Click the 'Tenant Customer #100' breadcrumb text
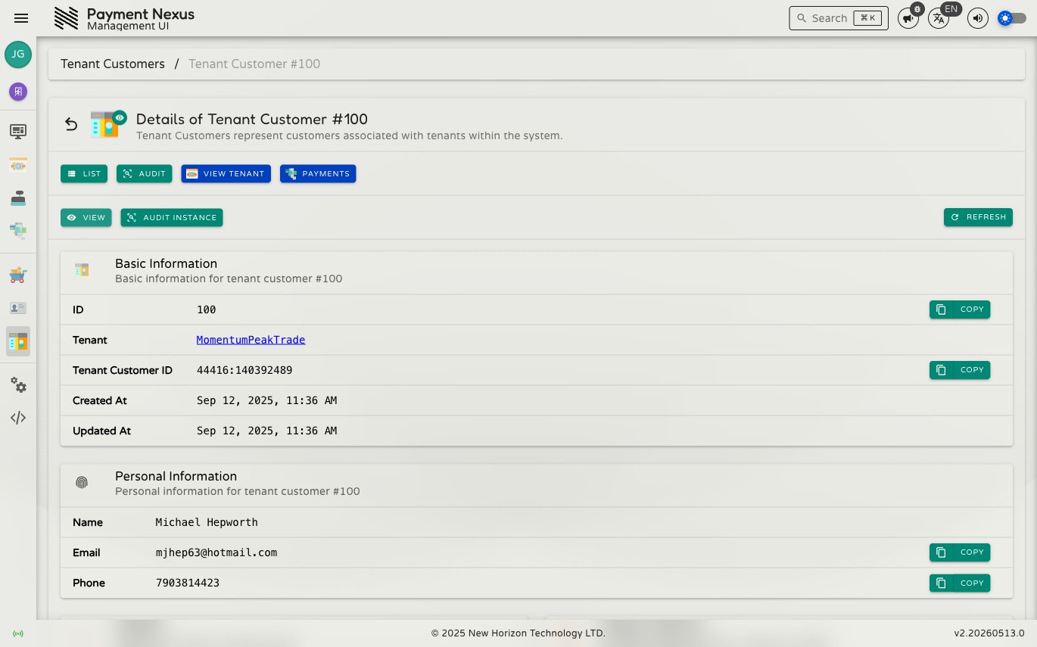The image size is (1037, 647). [254, 64]
